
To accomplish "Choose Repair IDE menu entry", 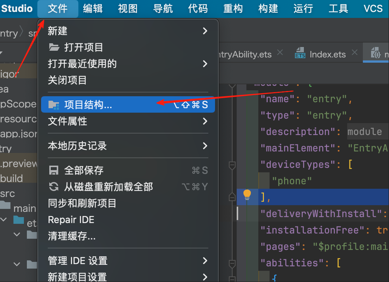I will point(71,220).
